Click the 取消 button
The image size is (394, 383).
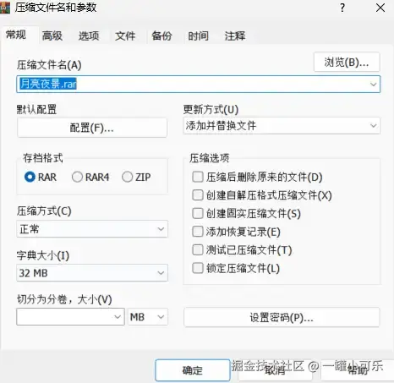pos(275,370)
